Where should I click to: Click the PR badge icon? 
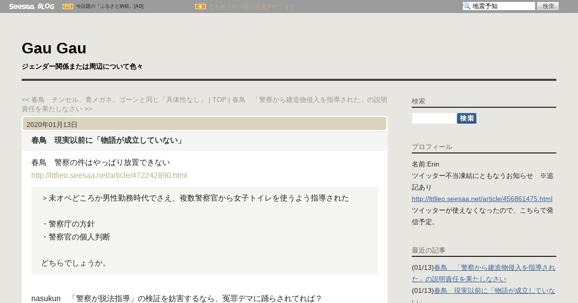[x=68, y=6]
